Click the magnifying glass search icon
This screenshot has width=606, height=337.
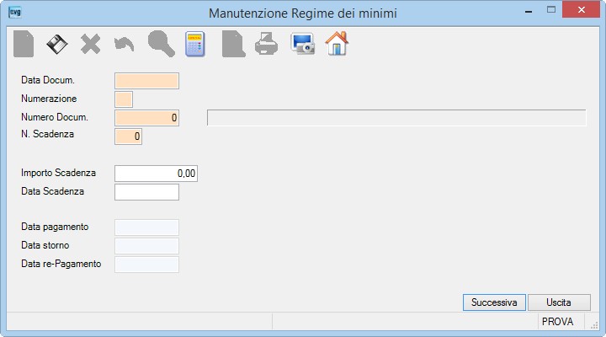coord(161,44)
